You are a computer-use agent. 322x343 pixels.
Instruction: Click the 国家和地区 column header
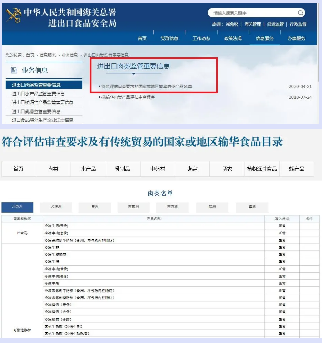coord(22,219)
